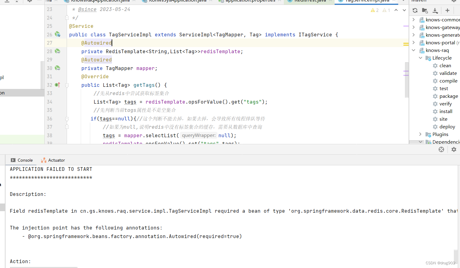This screenshot has height=268, width=460.
Task: Click Generate Sources and Update Folders icon
Action: coord(425,10)
